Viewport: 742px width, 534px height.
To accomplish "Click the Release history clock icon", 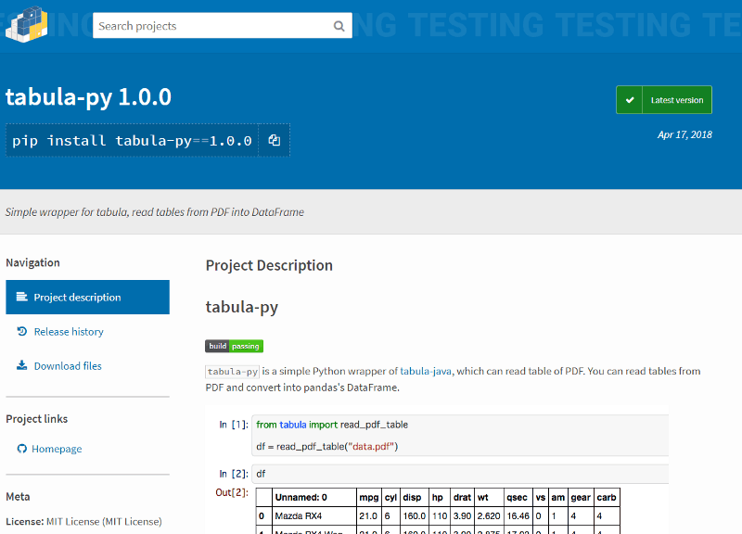I will pyautogui.click(x=21, y=332).
